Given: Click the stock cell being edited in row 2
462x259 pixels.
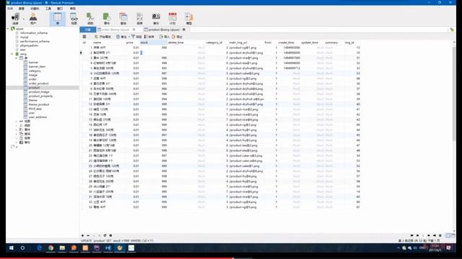Looking at the screenshot, I should point(153,53).
